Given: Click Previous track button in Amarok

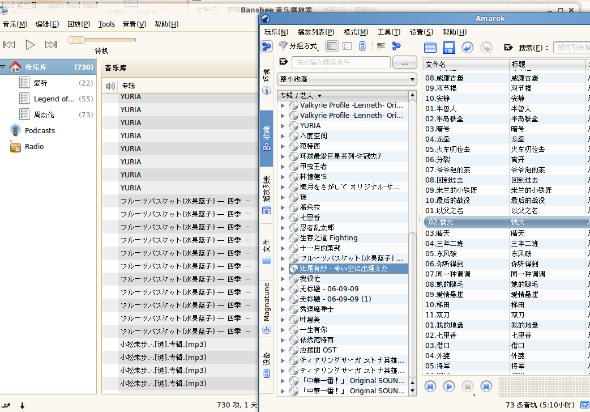Looking at the screenshot, I should coord(430,386).
